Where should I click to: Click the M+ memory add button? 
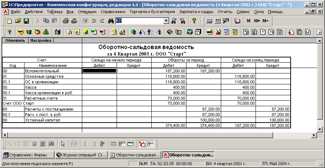pyautogui.click(x=257, y=21)
